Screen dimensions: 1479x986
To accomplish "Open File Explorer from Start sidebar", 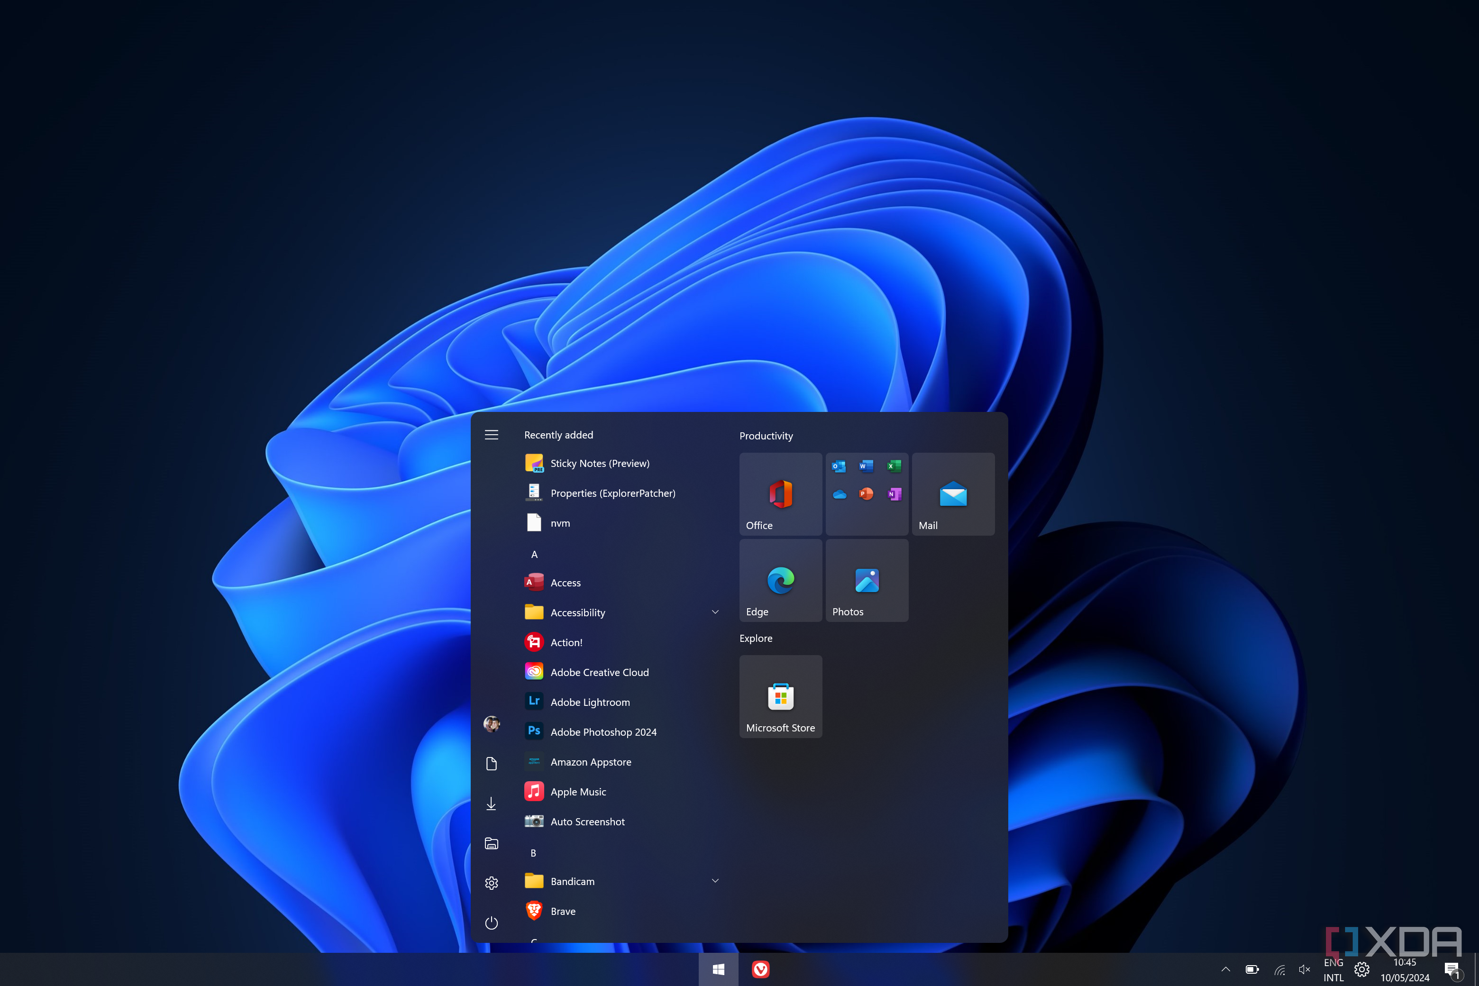I will click(x=492, y=843).
